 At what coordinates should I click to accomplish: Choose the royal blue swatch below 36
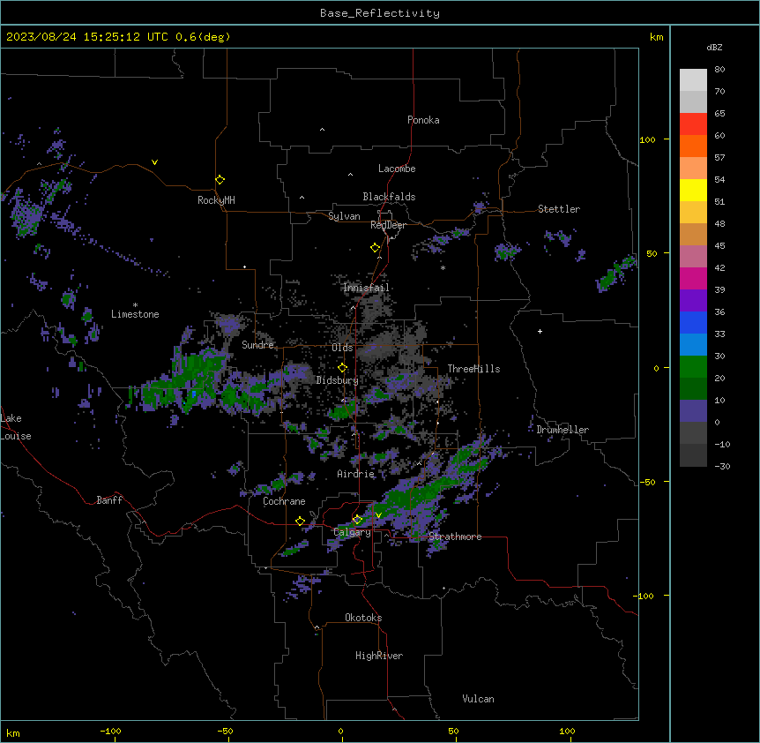[x=693, y=322]
